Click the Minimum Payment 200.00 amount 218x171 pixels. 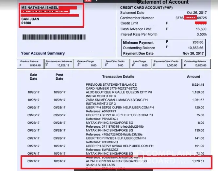click(198, 42)
